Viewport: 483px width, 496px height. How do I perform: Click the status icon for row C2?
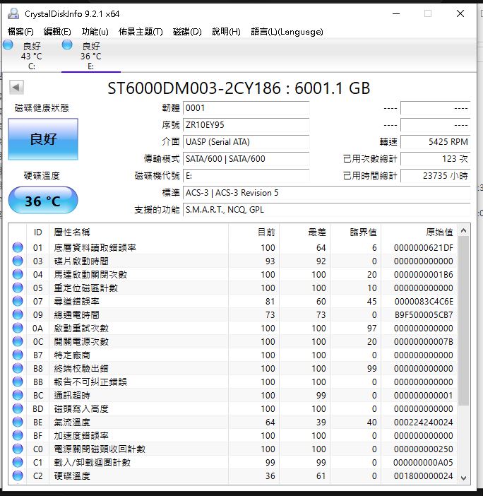pos(18,476)
